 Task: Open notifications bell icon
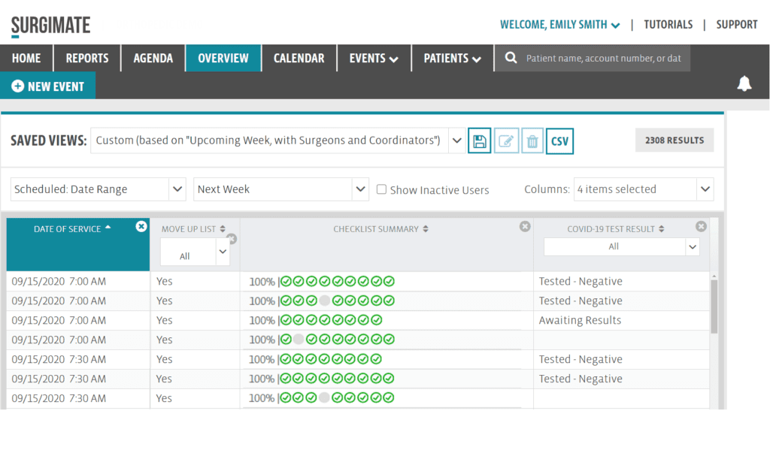coord(744,84)
